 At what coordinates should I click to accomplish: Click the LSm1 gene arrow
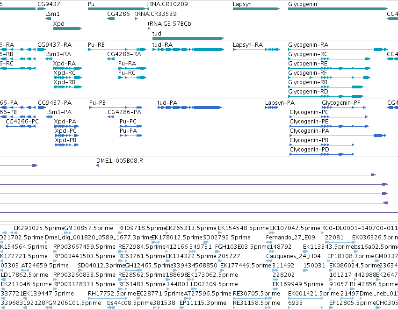click(48, 19)
